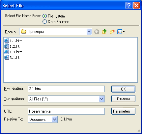Select the File system radio button
Image resolution: width=142 pixels, height=134 pixels.
tap(44, 16)
